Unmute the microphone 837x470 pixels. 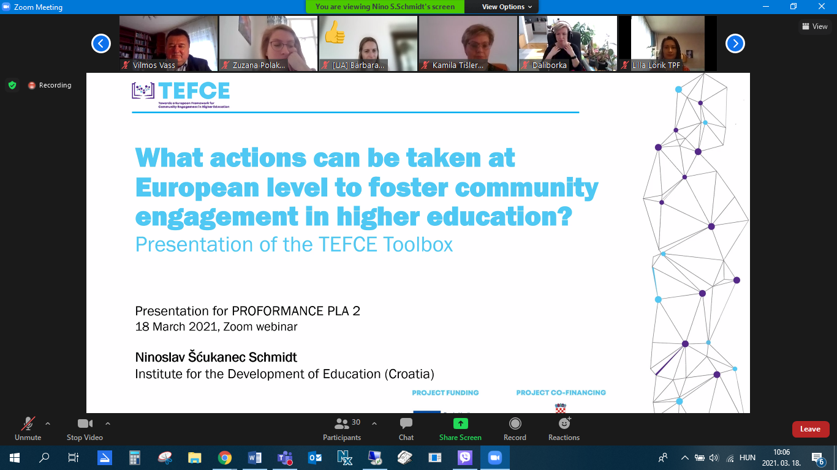(x=28, y=429)
